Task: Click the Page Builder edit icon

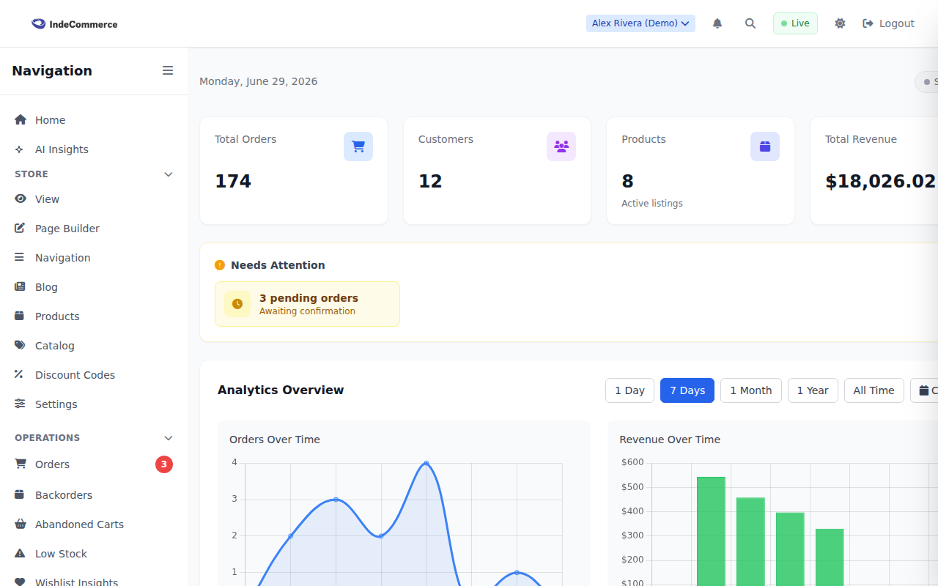Action: [20, 228]
